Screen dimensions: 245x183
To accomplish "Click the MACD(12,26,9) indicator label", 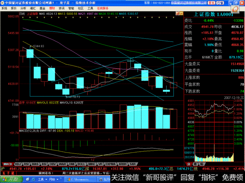I will [29, 131].
